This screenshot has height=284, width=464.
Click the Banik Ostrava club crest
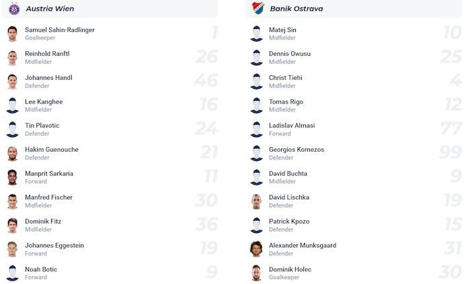click(x=258, y=8)
